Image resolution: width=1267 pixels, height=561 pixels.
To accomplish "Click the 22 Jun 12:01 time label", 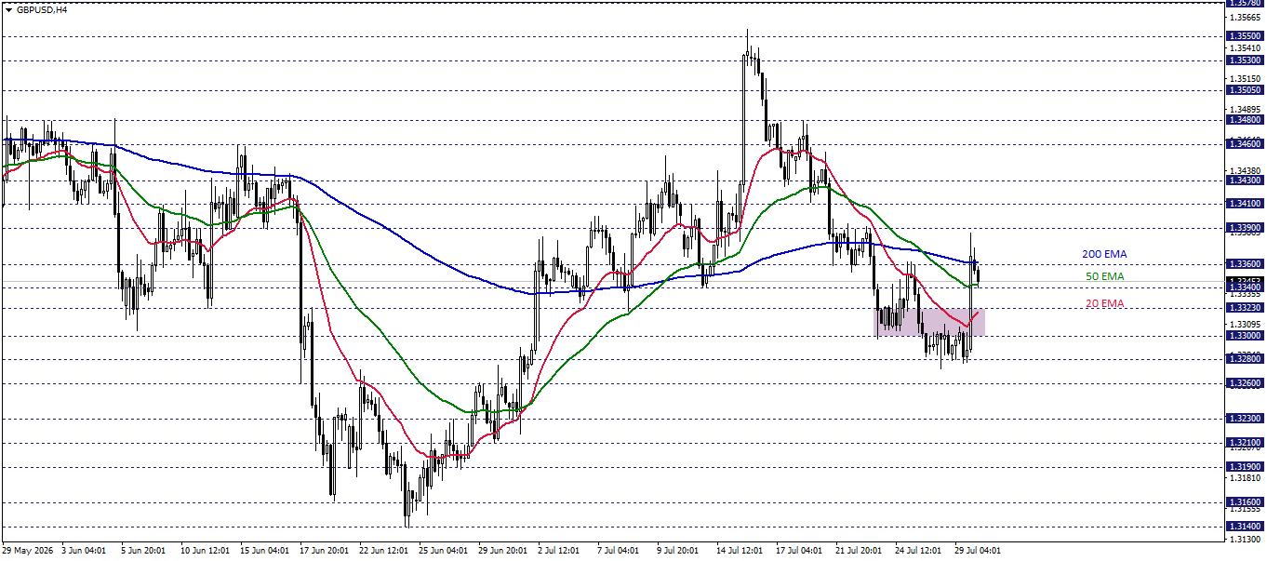I will pos(384,551).
